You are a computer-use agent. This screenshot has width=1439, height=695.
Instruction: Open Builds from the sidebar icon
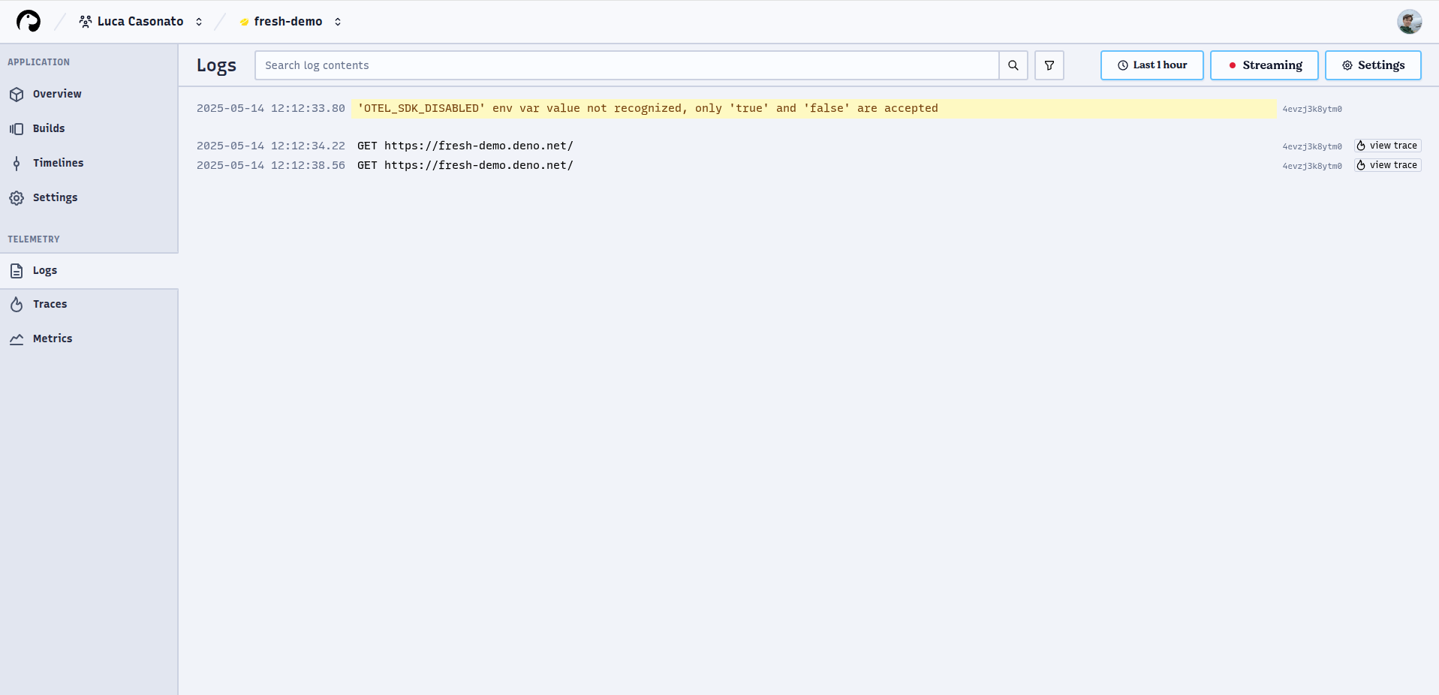click(17, 128)
